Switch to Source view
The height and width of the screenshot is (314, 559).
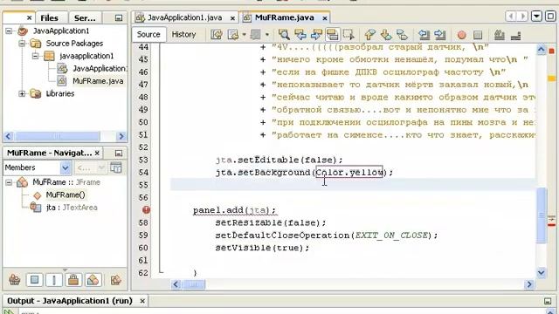(148, 35)
